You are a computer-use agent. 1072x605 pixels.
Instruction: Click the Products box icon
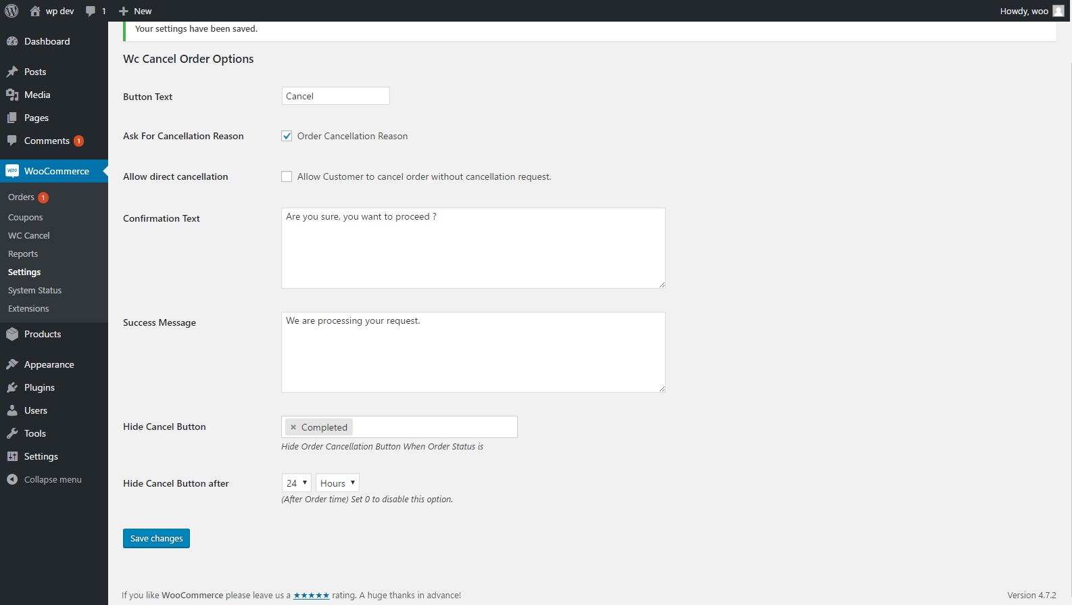[x=12, y=334]
